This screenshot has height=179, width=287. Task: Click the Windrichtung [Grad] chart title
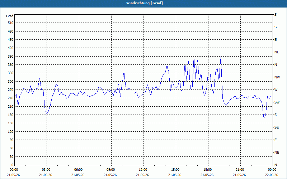tap(145, 3)
